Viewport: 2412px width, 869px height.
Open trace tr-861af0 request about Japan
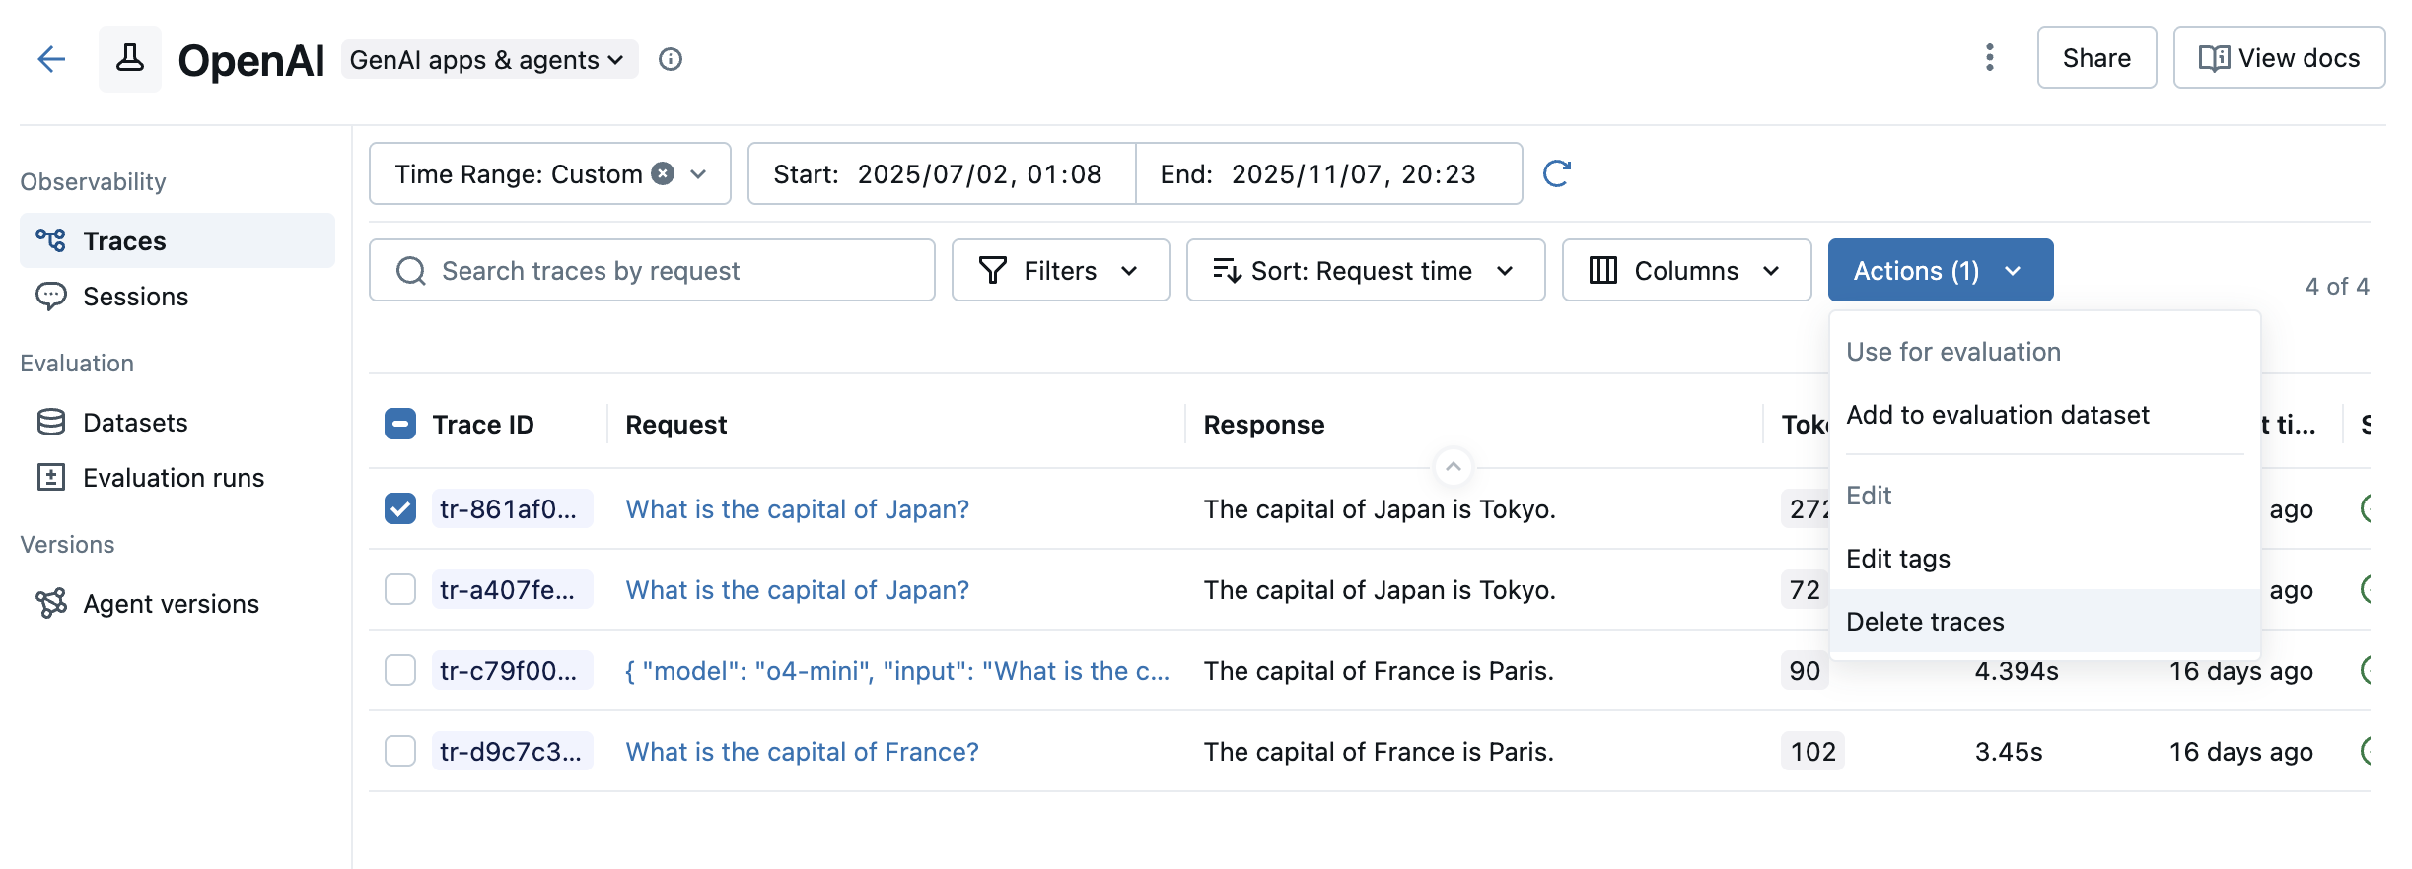[x=798, y=509]
